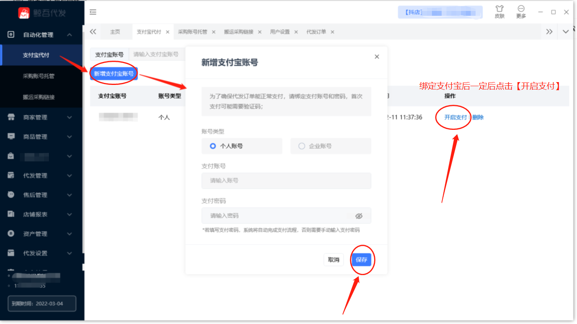Screen dimensions: 577x324
Task: Click the 开启支付 link
Action: click(x=455, y=117)
